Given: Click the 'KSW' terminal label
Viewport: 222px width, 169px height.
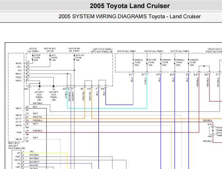Looking at the screenshot, I should (x=19, y=132).
